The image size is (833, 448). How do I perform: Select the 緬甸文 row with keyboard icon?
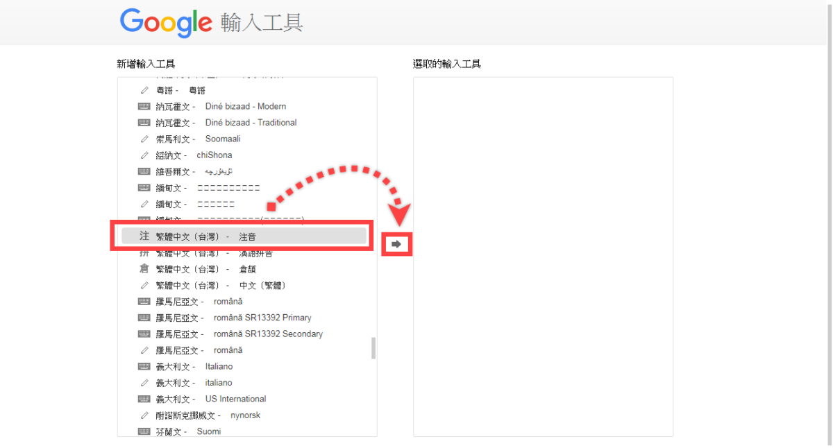click(244, 188)
